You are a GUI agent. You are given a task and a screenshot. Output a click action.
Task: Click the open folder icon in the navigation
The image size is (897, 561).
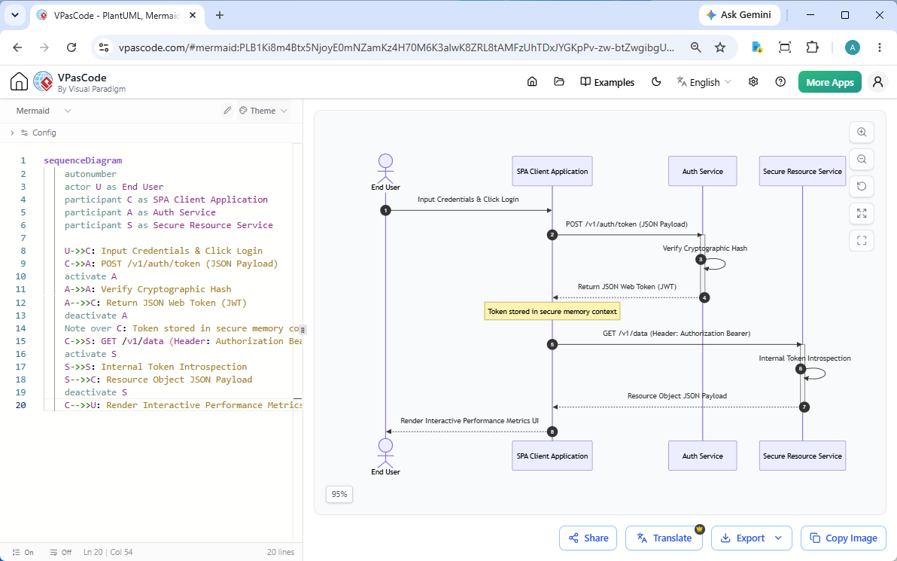(x=559, y=82)
